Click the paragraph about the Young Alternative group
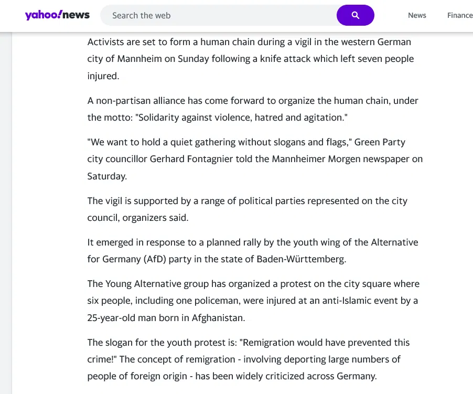The width and height of the screenshot is (473, 394). tap(253, 301)
